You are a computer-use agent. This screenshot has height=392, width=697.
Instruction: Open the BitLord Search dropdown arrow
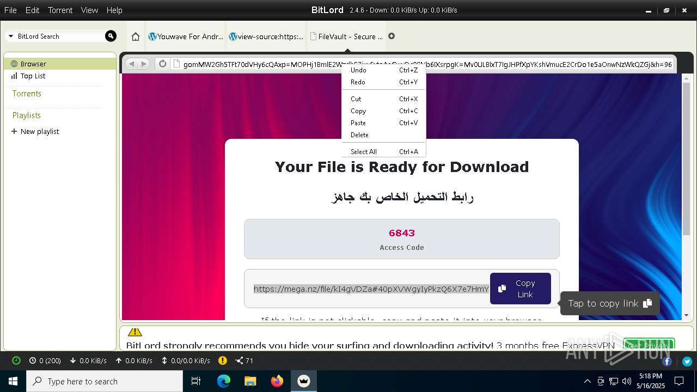pos(10,36)
